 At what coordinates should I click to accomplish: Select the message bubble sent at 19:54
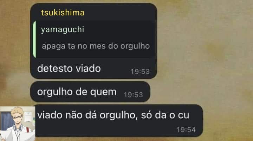(x=119, y=121)
